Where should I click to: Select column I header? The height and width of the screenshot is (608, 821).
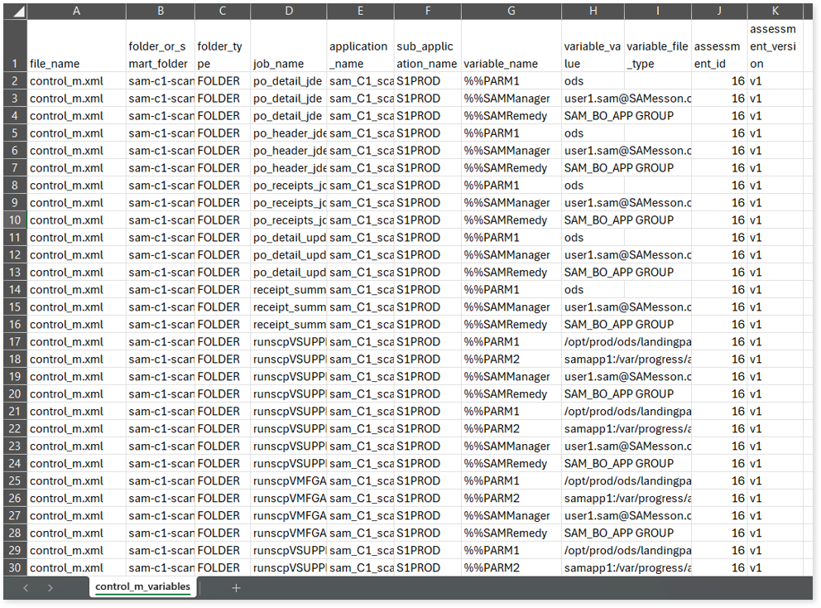click(658, 11)
